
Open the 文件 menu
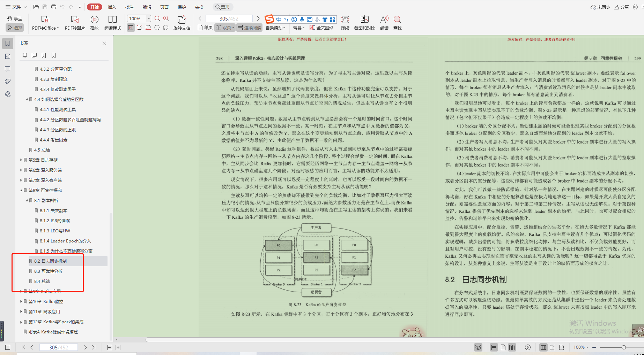coord(16,7)
